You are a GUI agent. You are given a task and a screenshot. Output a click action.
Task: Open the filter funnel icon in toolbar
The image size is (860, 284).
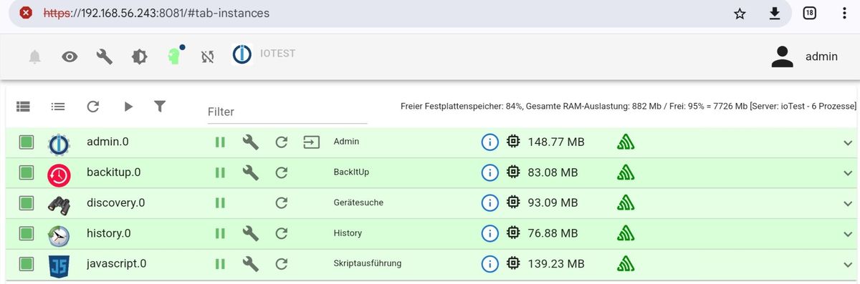click(x=160, y=106)
